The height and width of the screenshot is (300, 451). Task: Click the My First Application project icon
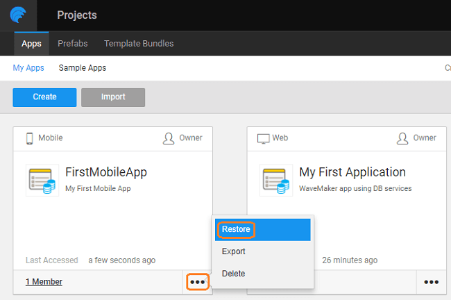[x=276, y=180]
